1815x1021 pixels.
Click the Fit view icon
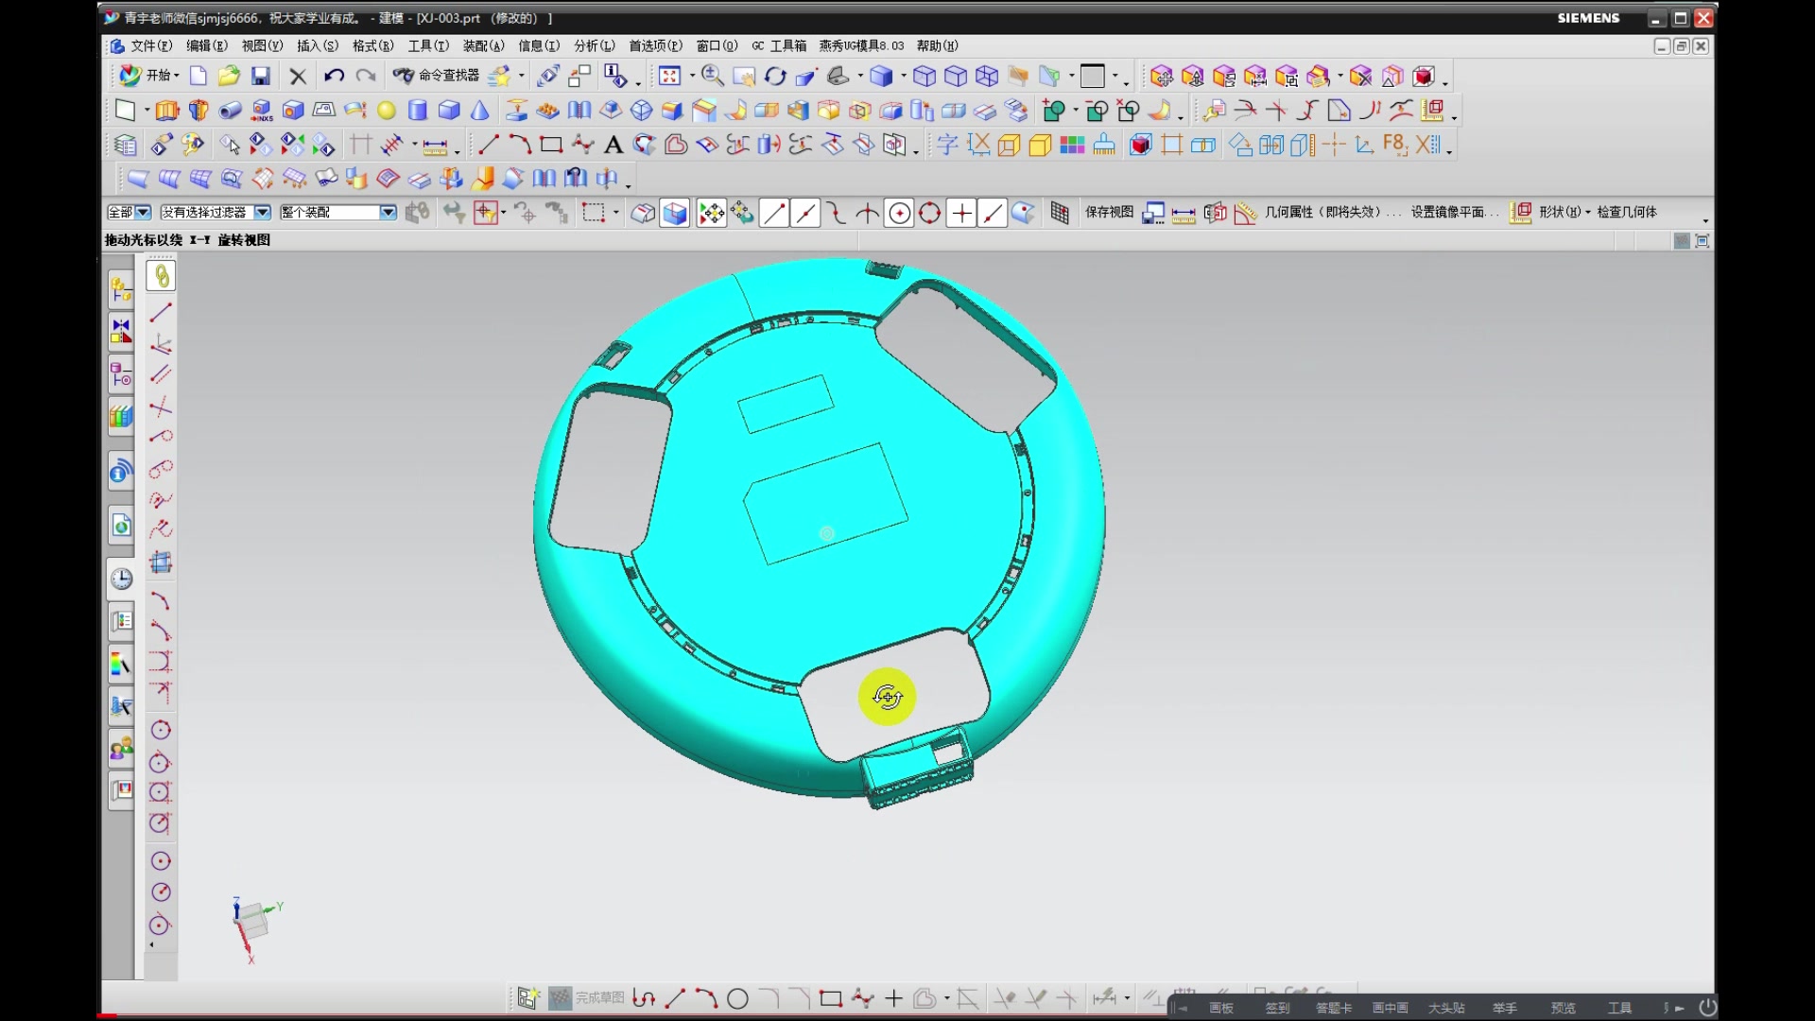[x=669, y=76]
